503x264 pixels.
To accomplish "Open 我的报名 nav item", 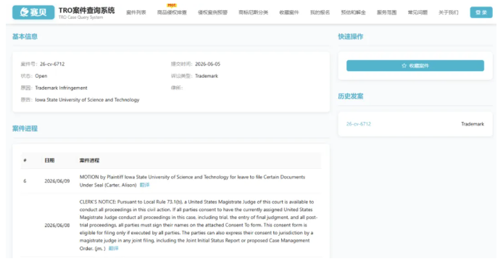I will pos(320,12).
